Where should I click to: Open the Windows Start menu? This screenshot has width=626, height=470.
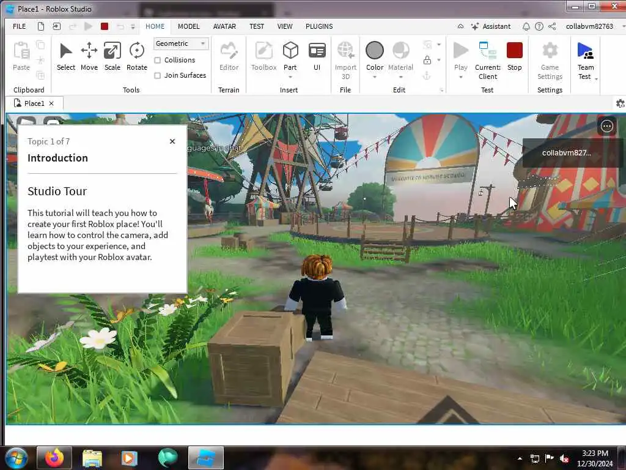pyautogui.click(x=16, y=458)
